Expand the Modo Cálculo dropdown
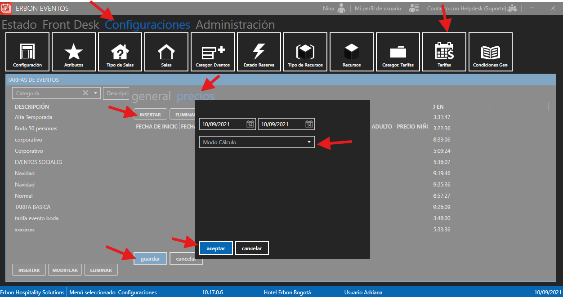Image resolution: width=563 pixels, height=297 pixels. pyautogui.click(x=309, y=142)
